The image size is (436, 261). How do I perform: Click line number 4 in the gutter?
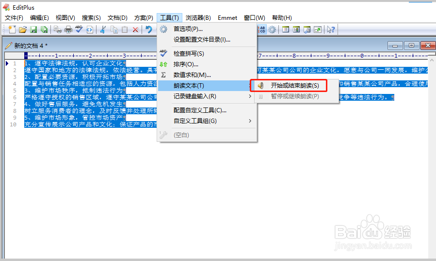15,84
